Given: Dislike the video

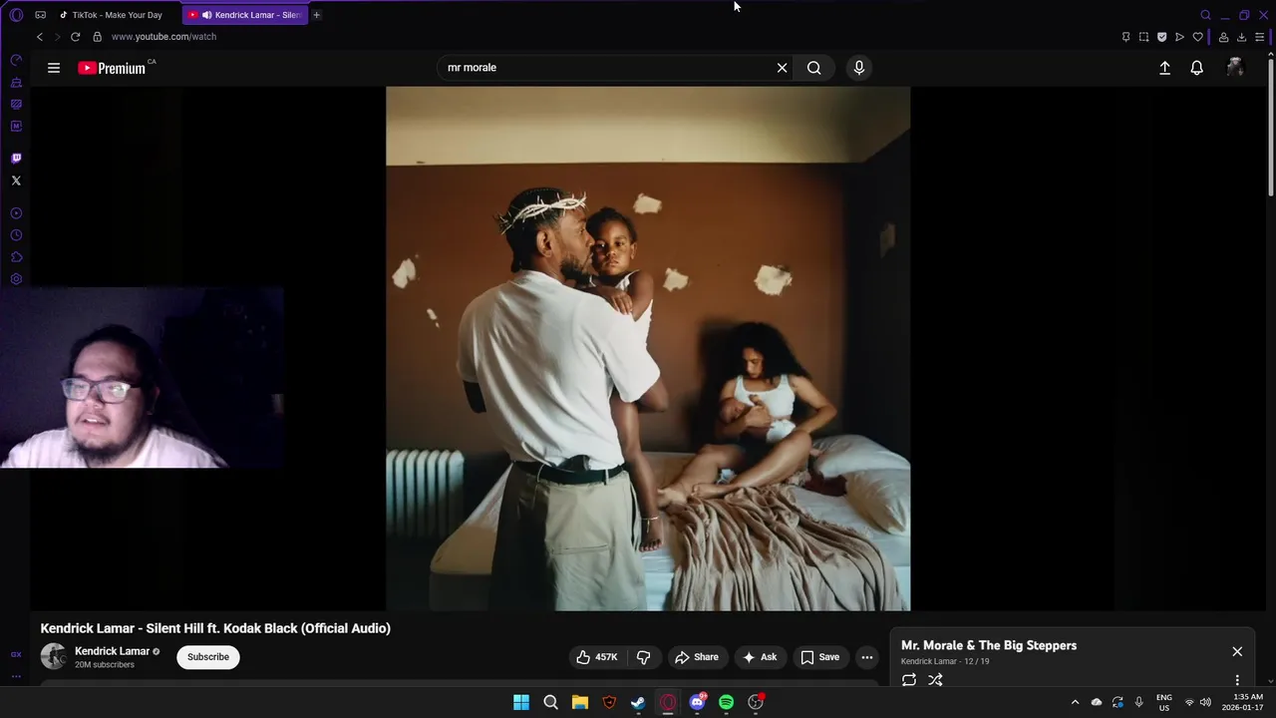Looking at the screenshot, I should pos(644,657).
